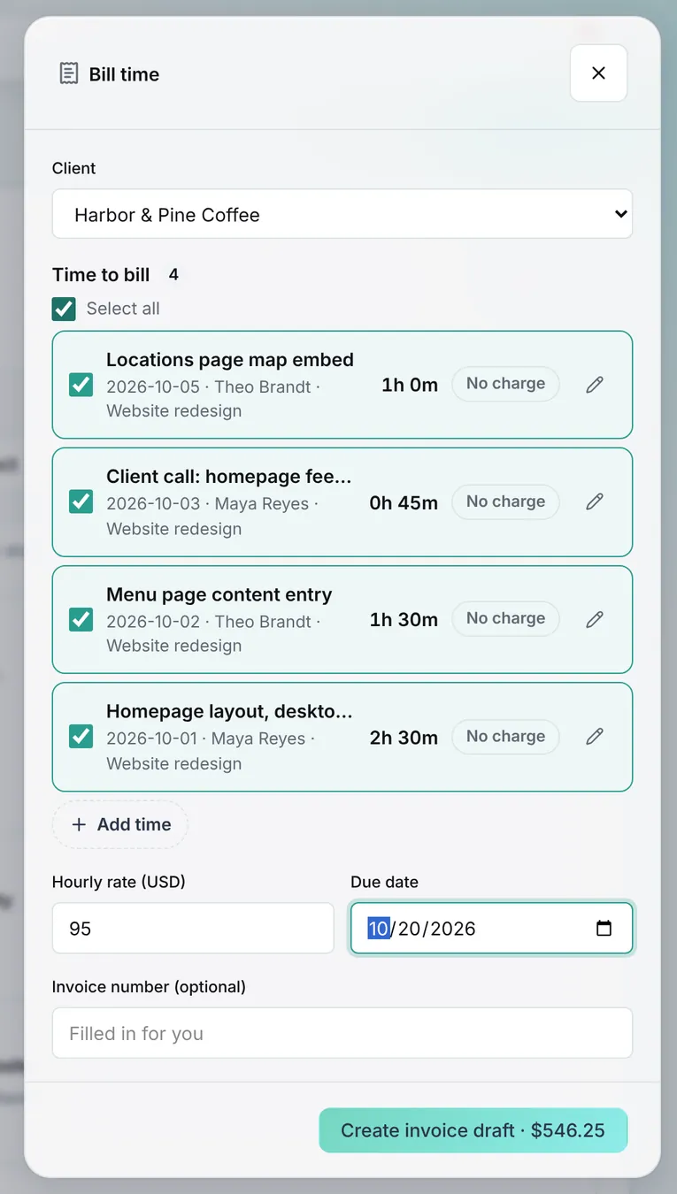Click the Due date field
Image resolution: width=677 pixels, height=1194 pixels.
[x=492, y=929]
